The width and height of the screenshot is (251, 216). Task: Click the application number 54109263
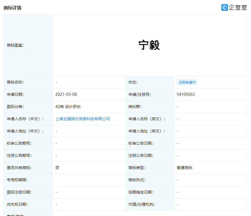tap(186, 94)
